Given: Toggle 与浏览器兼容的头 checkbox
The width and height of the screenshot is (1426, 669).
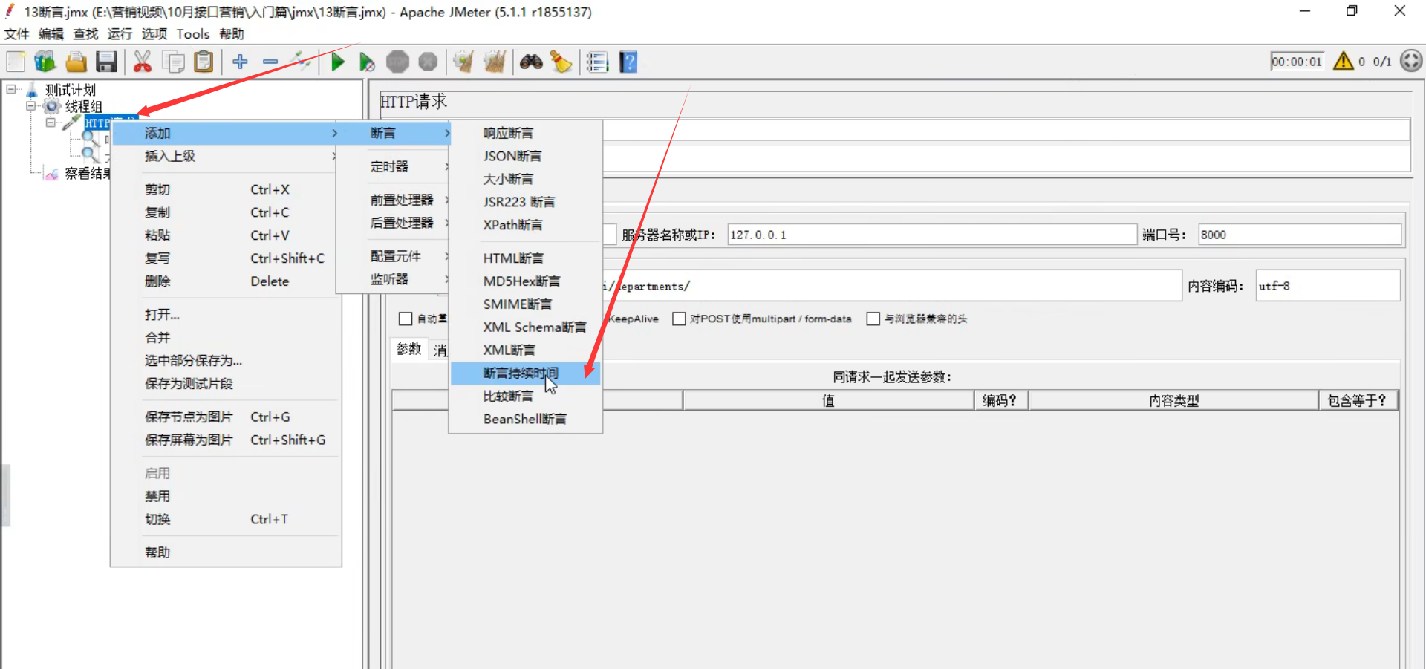Looking at the screenshot, I should pyautogui.click(x=873, y=319).
